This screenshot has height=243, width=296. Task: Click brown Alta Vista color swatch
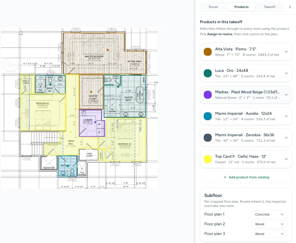point(208,52)
